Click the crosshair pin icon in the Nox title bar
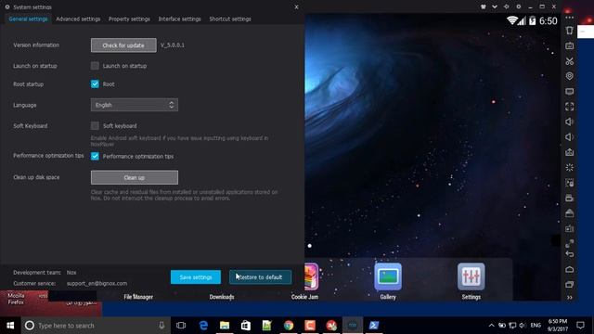The image size is (594, 334). pyautogui.click(x=507, y=6)
